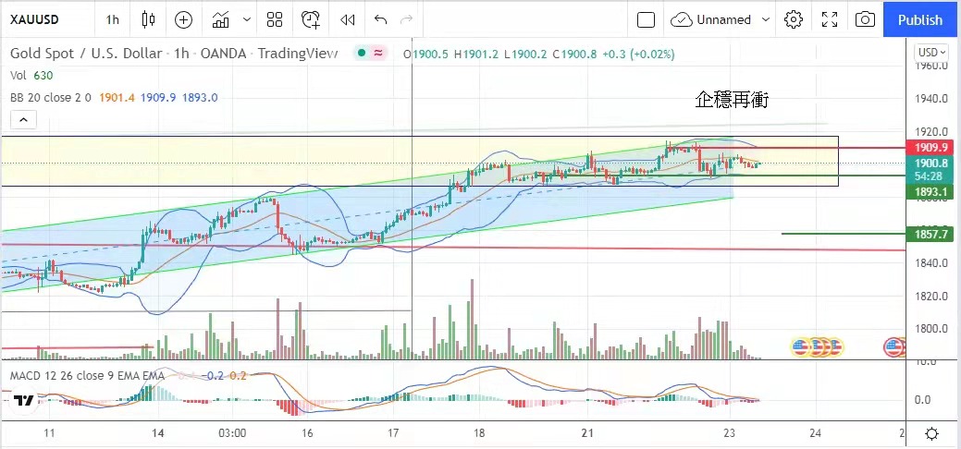Viewport: 961px width, 449px height.
Task: Open indicator templates grid icon
Action: (275, 19)
